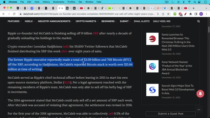Viewport: 210px width, 118px height.
Task: Click the Syscoin logo thumbnail
Action: [152, 90]
